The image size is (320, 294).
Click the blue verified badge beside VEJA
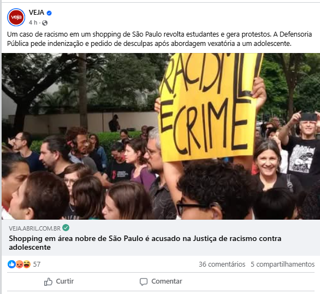[x=49, y=13]
